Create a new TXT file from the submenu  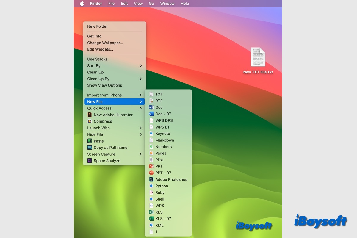(159, 94)
